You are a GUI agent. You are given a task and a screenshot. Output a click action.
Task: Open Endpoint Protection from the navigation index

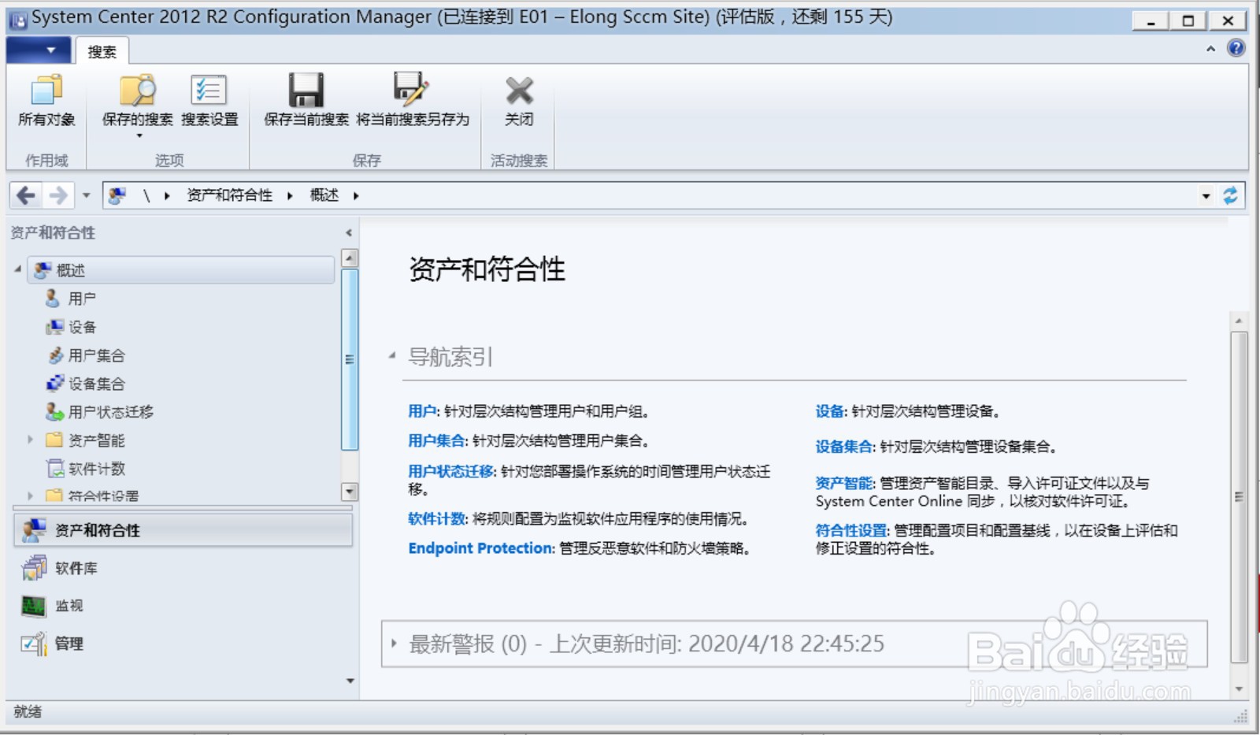[x=478, y=548]
